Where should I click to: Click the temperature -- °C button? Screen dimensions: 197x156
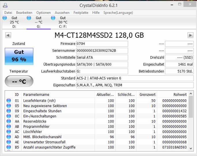[19, 81]
